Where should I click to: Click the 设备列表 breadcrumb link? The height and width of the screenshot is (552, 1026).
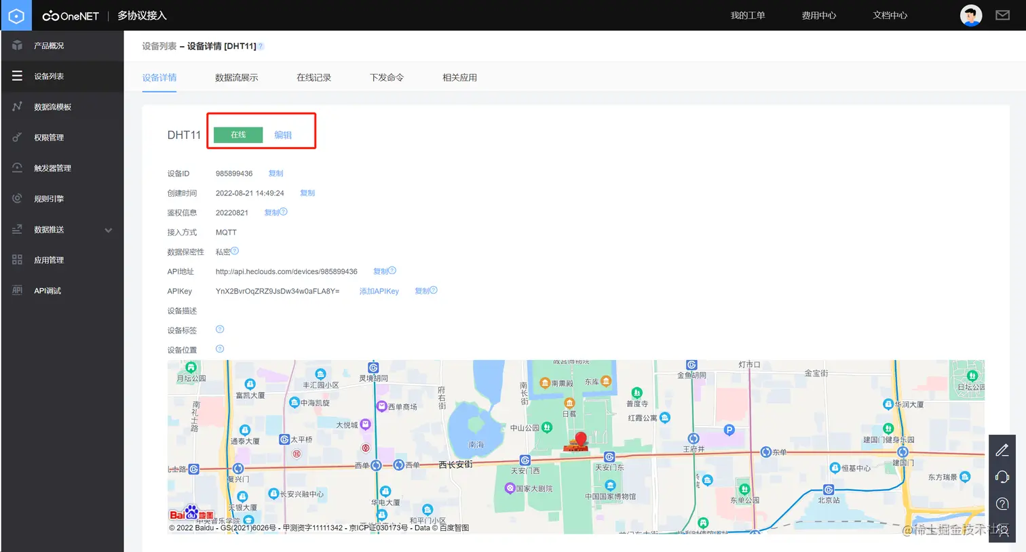(x=159, y=46)
